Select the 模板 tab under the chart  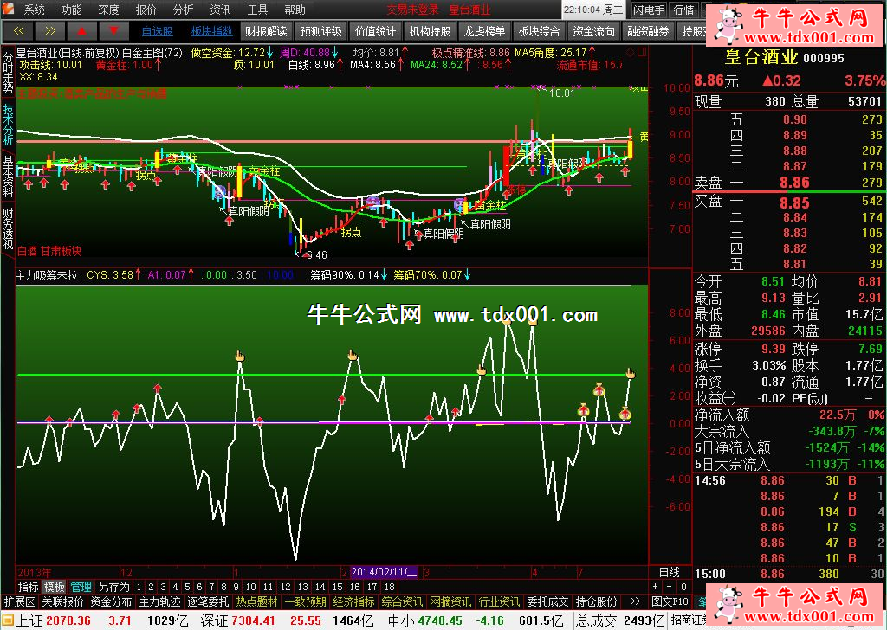coord(55,587)
